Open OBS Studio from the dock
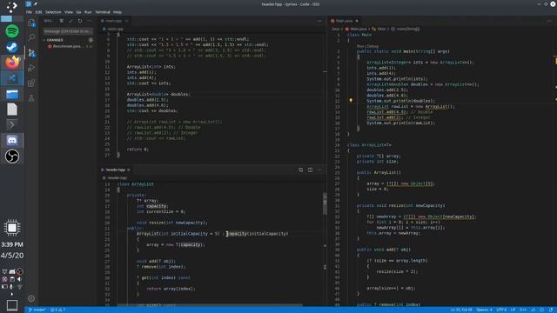557x313 pixels. click(12, 156)
